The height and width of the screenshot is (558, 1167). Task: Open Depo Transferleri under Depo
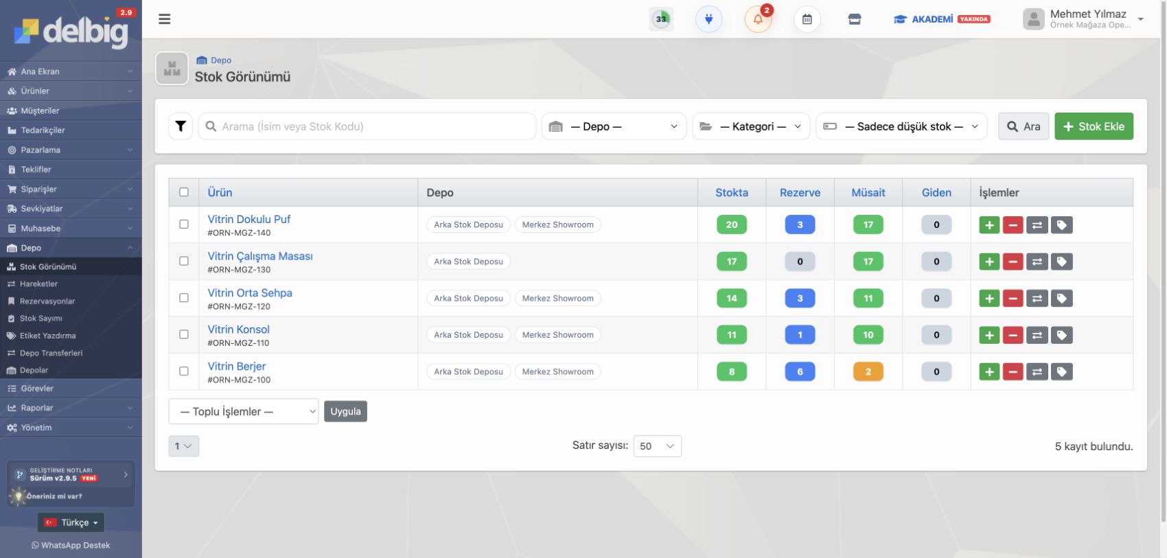pos(71,353)
